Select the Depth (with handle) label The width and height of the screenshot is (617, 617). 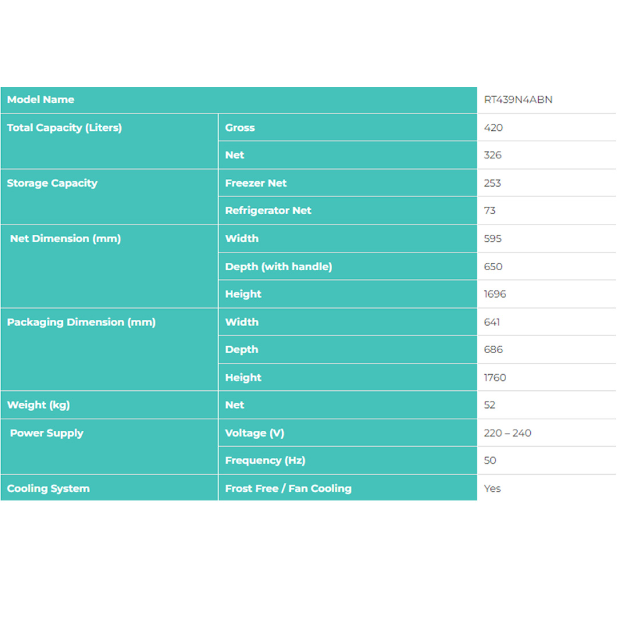pos(278,267)
